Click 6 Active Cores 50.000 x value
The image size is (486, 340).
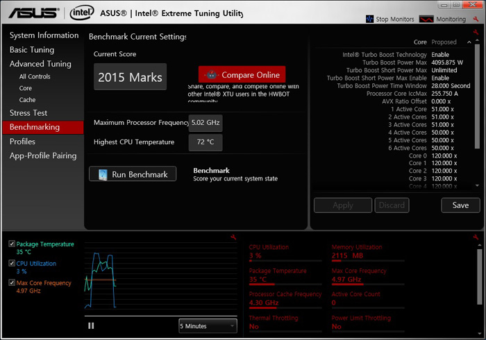443,148
